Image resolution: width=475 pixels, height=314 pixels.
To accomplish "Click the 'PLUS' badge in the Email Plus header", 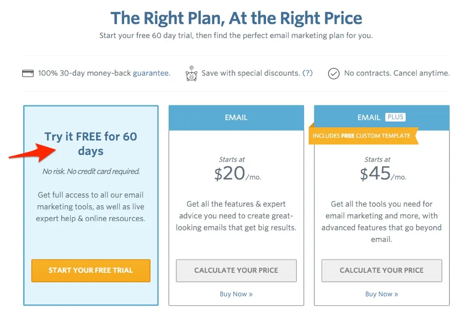I will tap(396, 117).
